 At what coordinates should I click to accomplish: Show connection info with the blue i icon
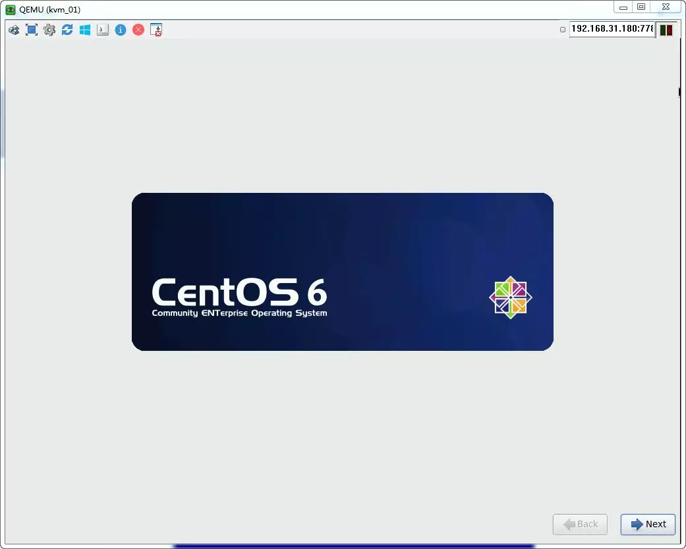121,30
